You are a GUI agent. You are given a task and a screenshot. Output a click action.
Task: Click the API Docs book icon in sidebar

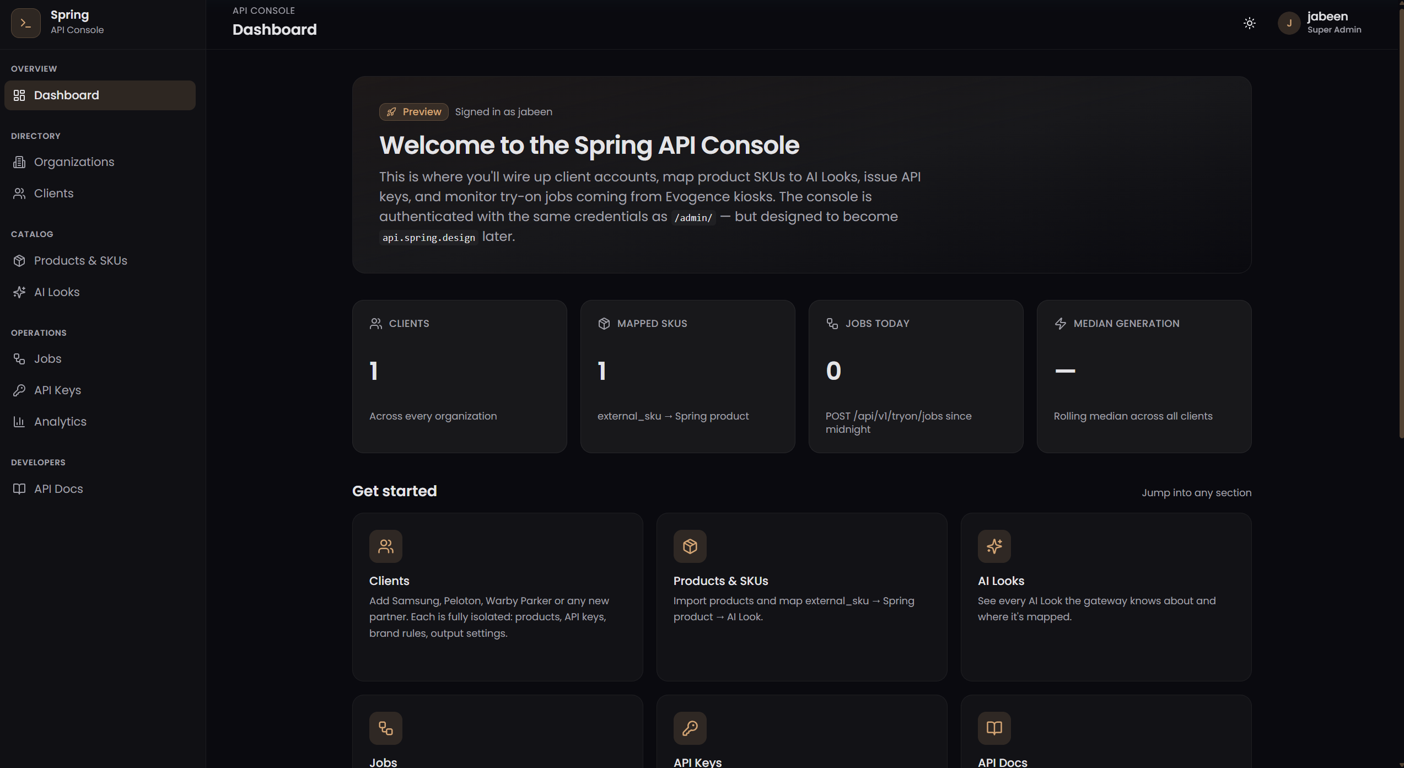click(x=19, y=489)
